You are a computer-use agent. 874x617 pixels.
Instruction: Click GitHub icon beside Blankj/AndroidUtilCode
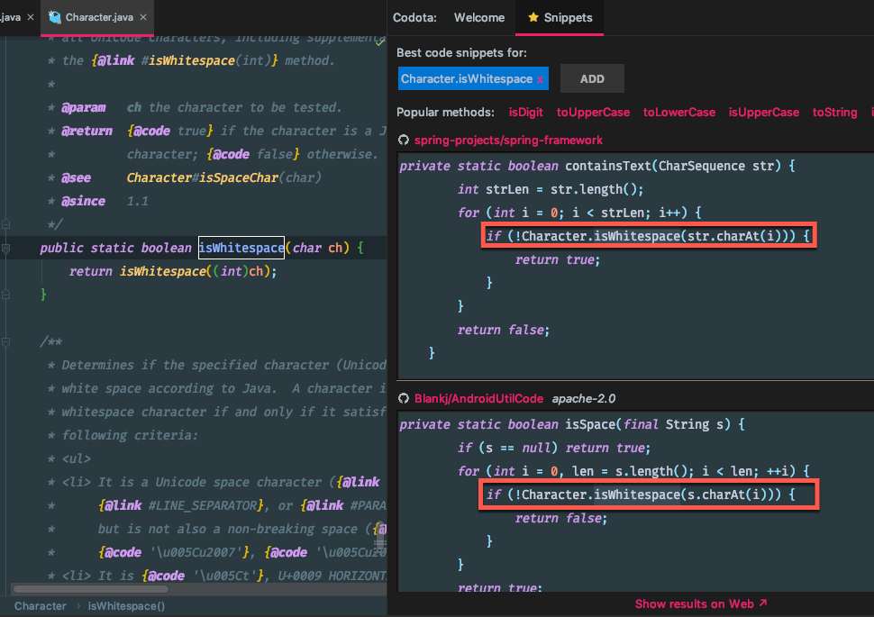[404, 398]
